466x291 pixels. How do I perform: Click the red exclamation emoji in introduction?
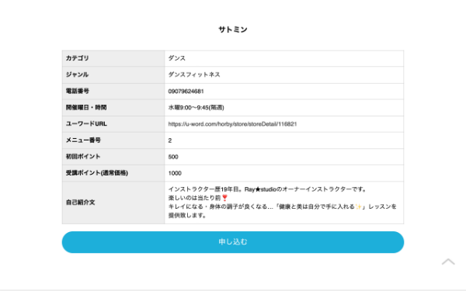coord(224,198)
